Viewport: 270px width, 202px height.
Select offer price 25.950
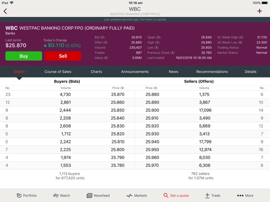click(x=152, y=150)
